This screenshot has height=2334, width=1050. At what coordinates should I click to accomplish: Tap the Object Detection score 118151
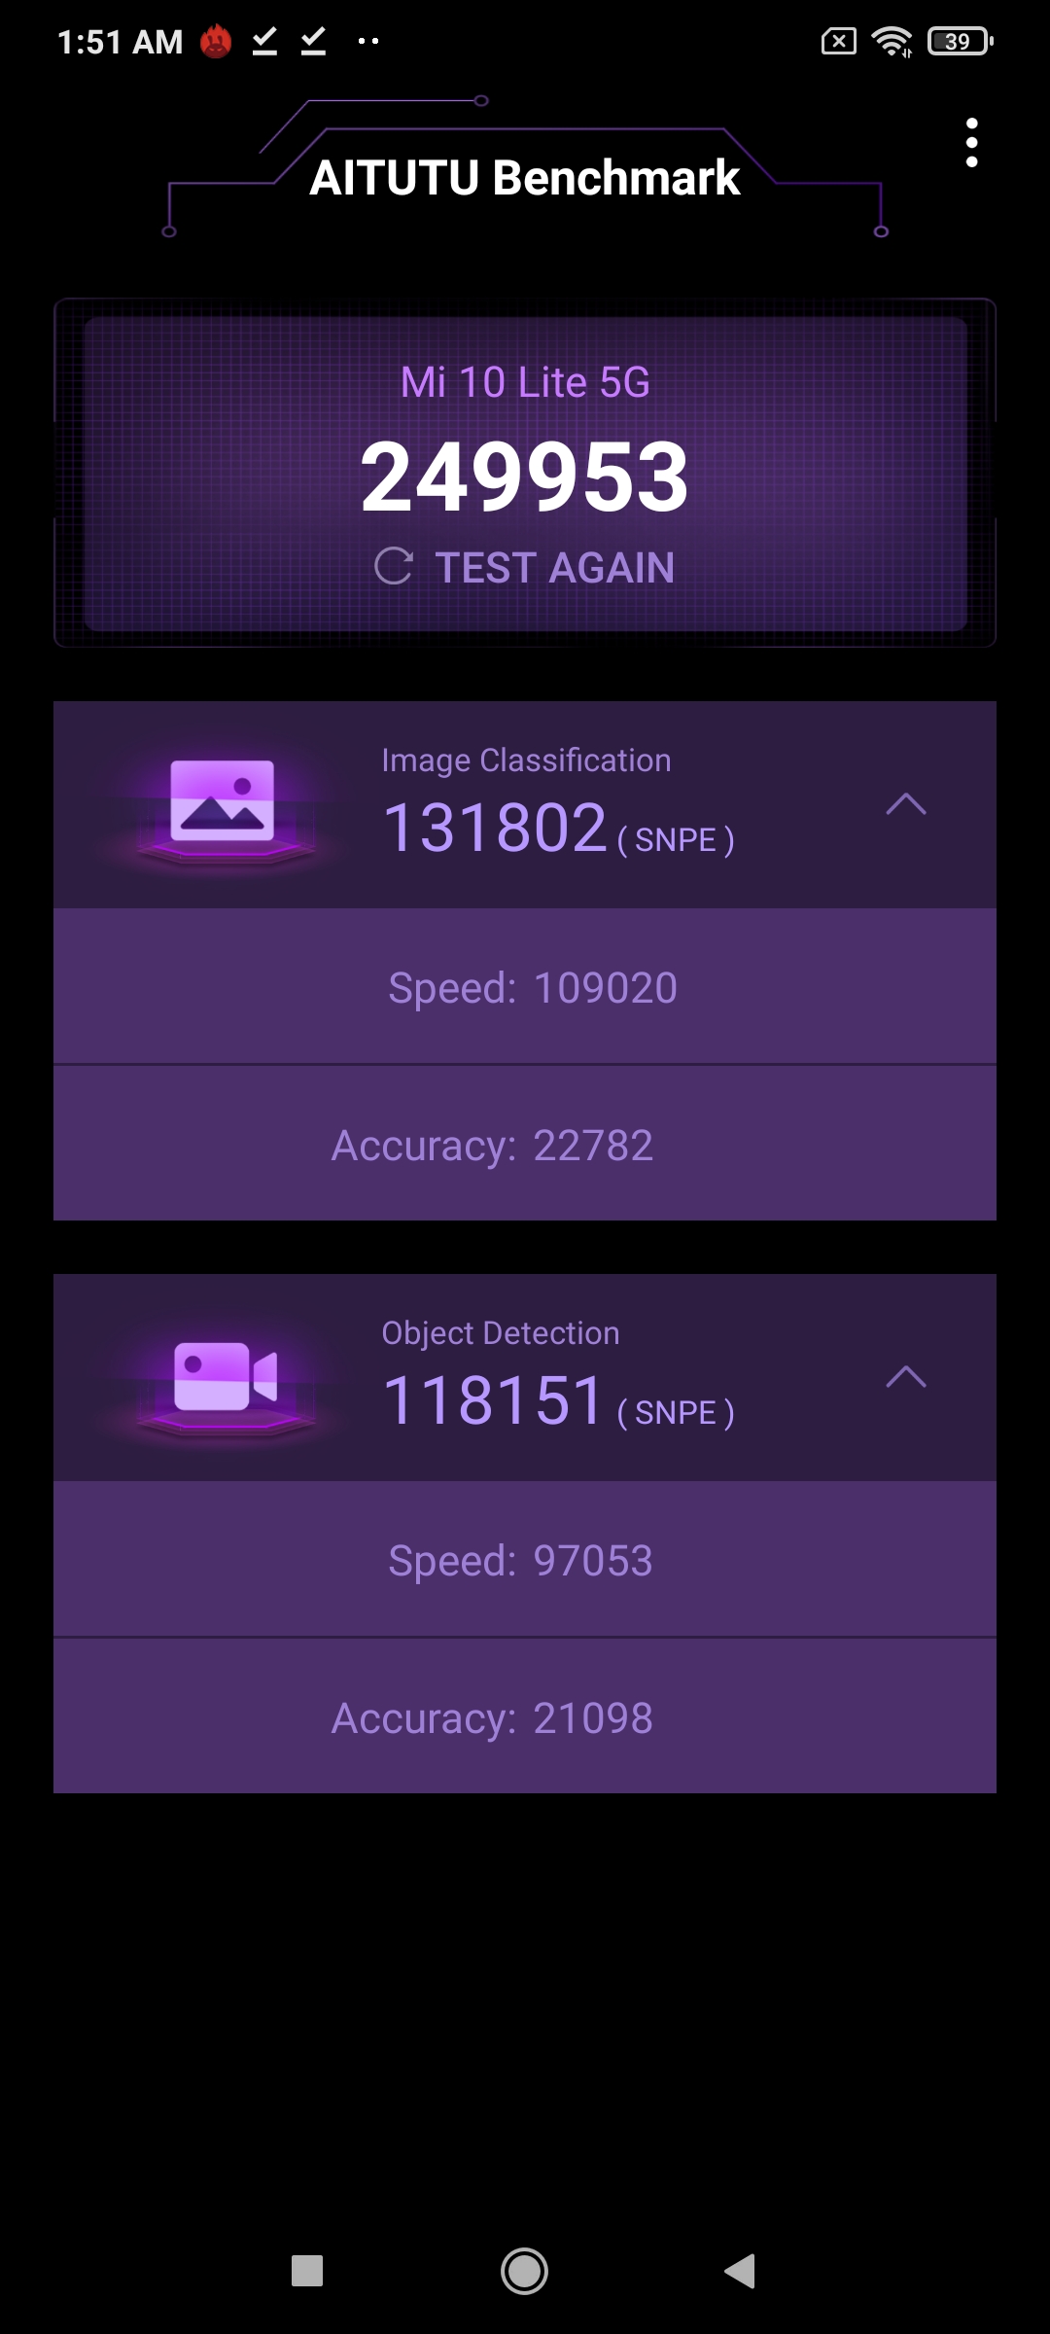click(x=495, y=1401)
